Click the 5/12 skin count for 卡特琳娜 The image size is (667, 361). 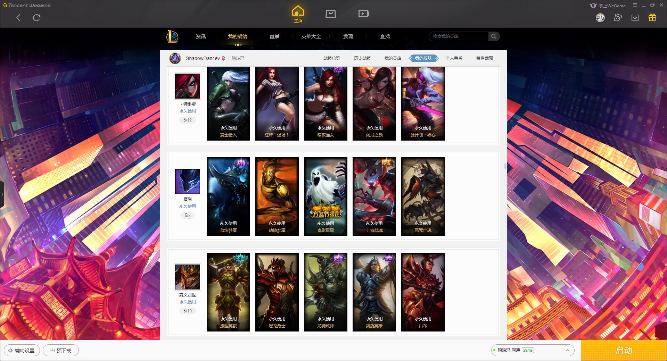click(188, 120)
